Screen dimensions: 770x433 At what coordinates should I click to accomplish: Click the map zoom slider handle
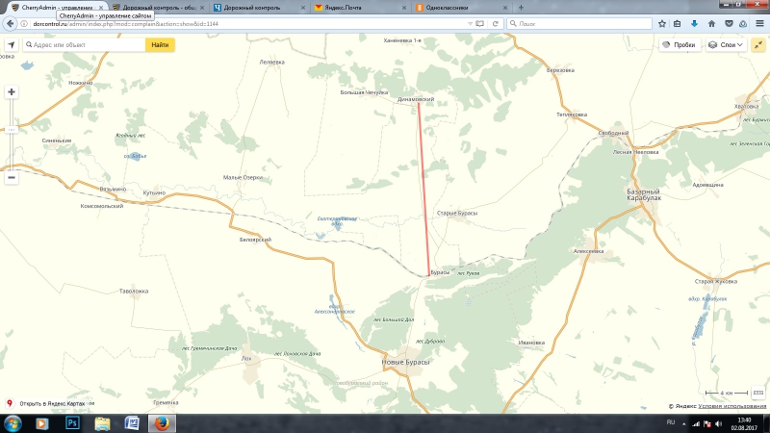coord(11,129)
